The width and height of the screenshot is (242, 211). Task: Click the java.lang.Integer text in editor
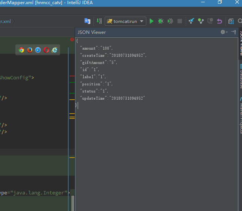click(x=39, y=193)
